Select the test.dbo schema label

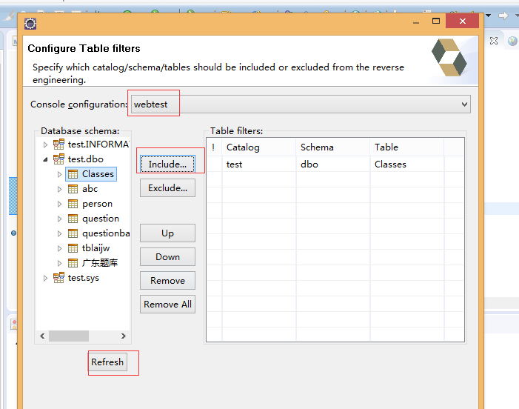[86, 159]
